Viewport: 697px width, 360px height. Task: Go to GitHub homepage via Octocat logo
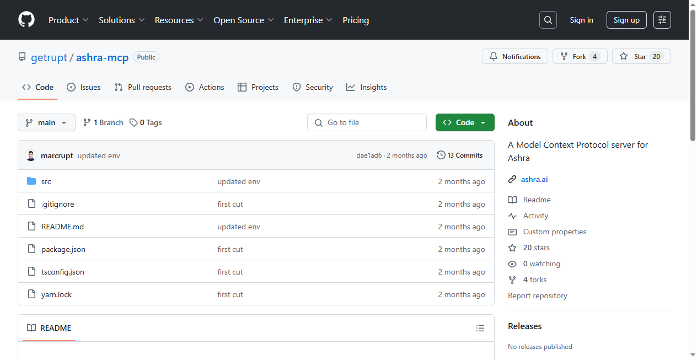(26, 20)
